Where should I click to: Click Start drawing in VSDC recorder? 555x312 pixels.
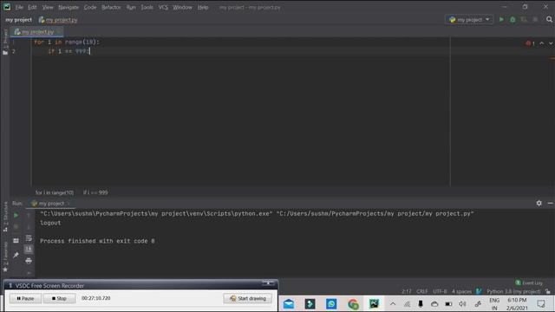pos(248,298)
